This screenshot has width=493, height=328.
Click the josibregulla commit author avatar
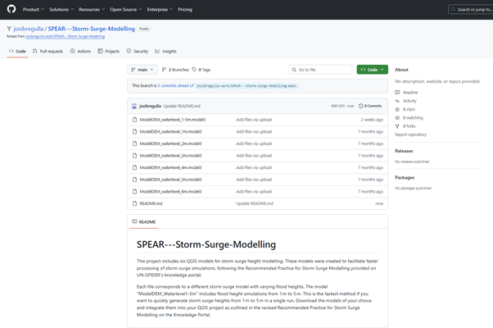tap(134, 106)
